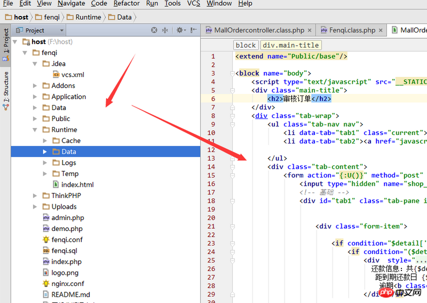Collapse the Runtime folder
Screen dimensions: 427x303
35,130
